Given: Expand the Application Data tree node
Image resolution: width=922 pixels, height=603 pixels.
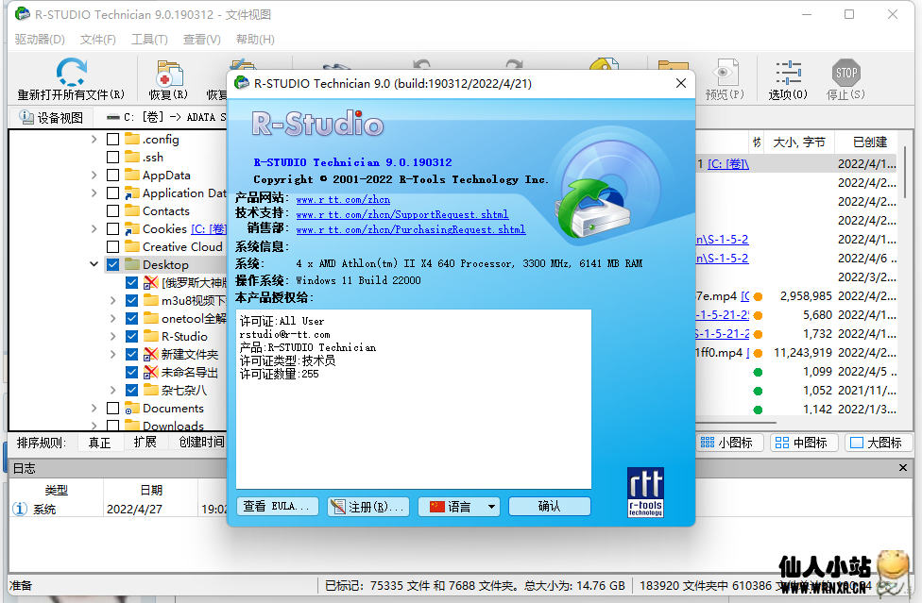Looking at the screenshot, I should pos(94,193).
